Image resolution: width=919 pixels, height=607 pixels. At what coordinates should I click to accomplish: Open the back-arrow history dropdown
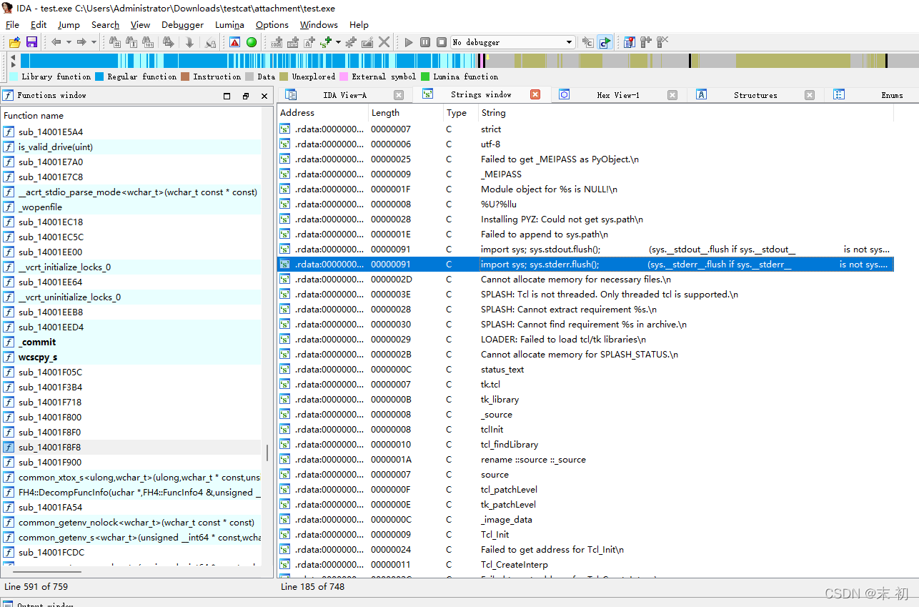tap(69, 42)
